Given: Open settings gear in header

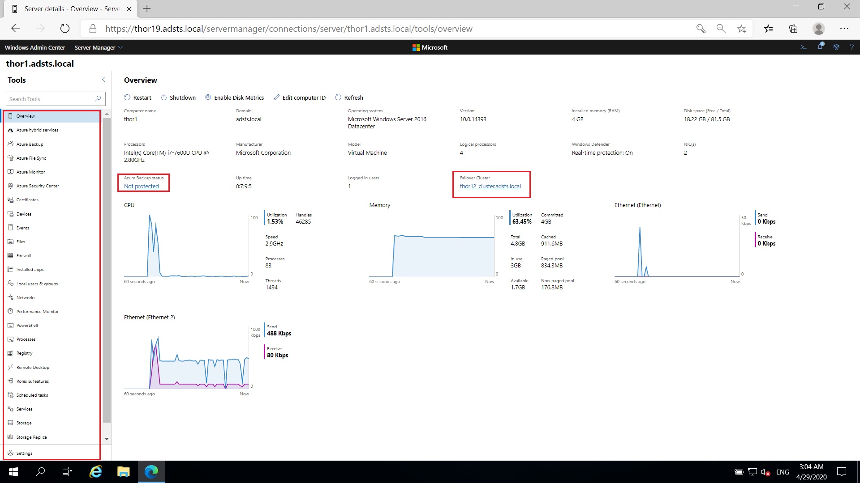Looking at the screenshot, I should (x=836, y=47).
